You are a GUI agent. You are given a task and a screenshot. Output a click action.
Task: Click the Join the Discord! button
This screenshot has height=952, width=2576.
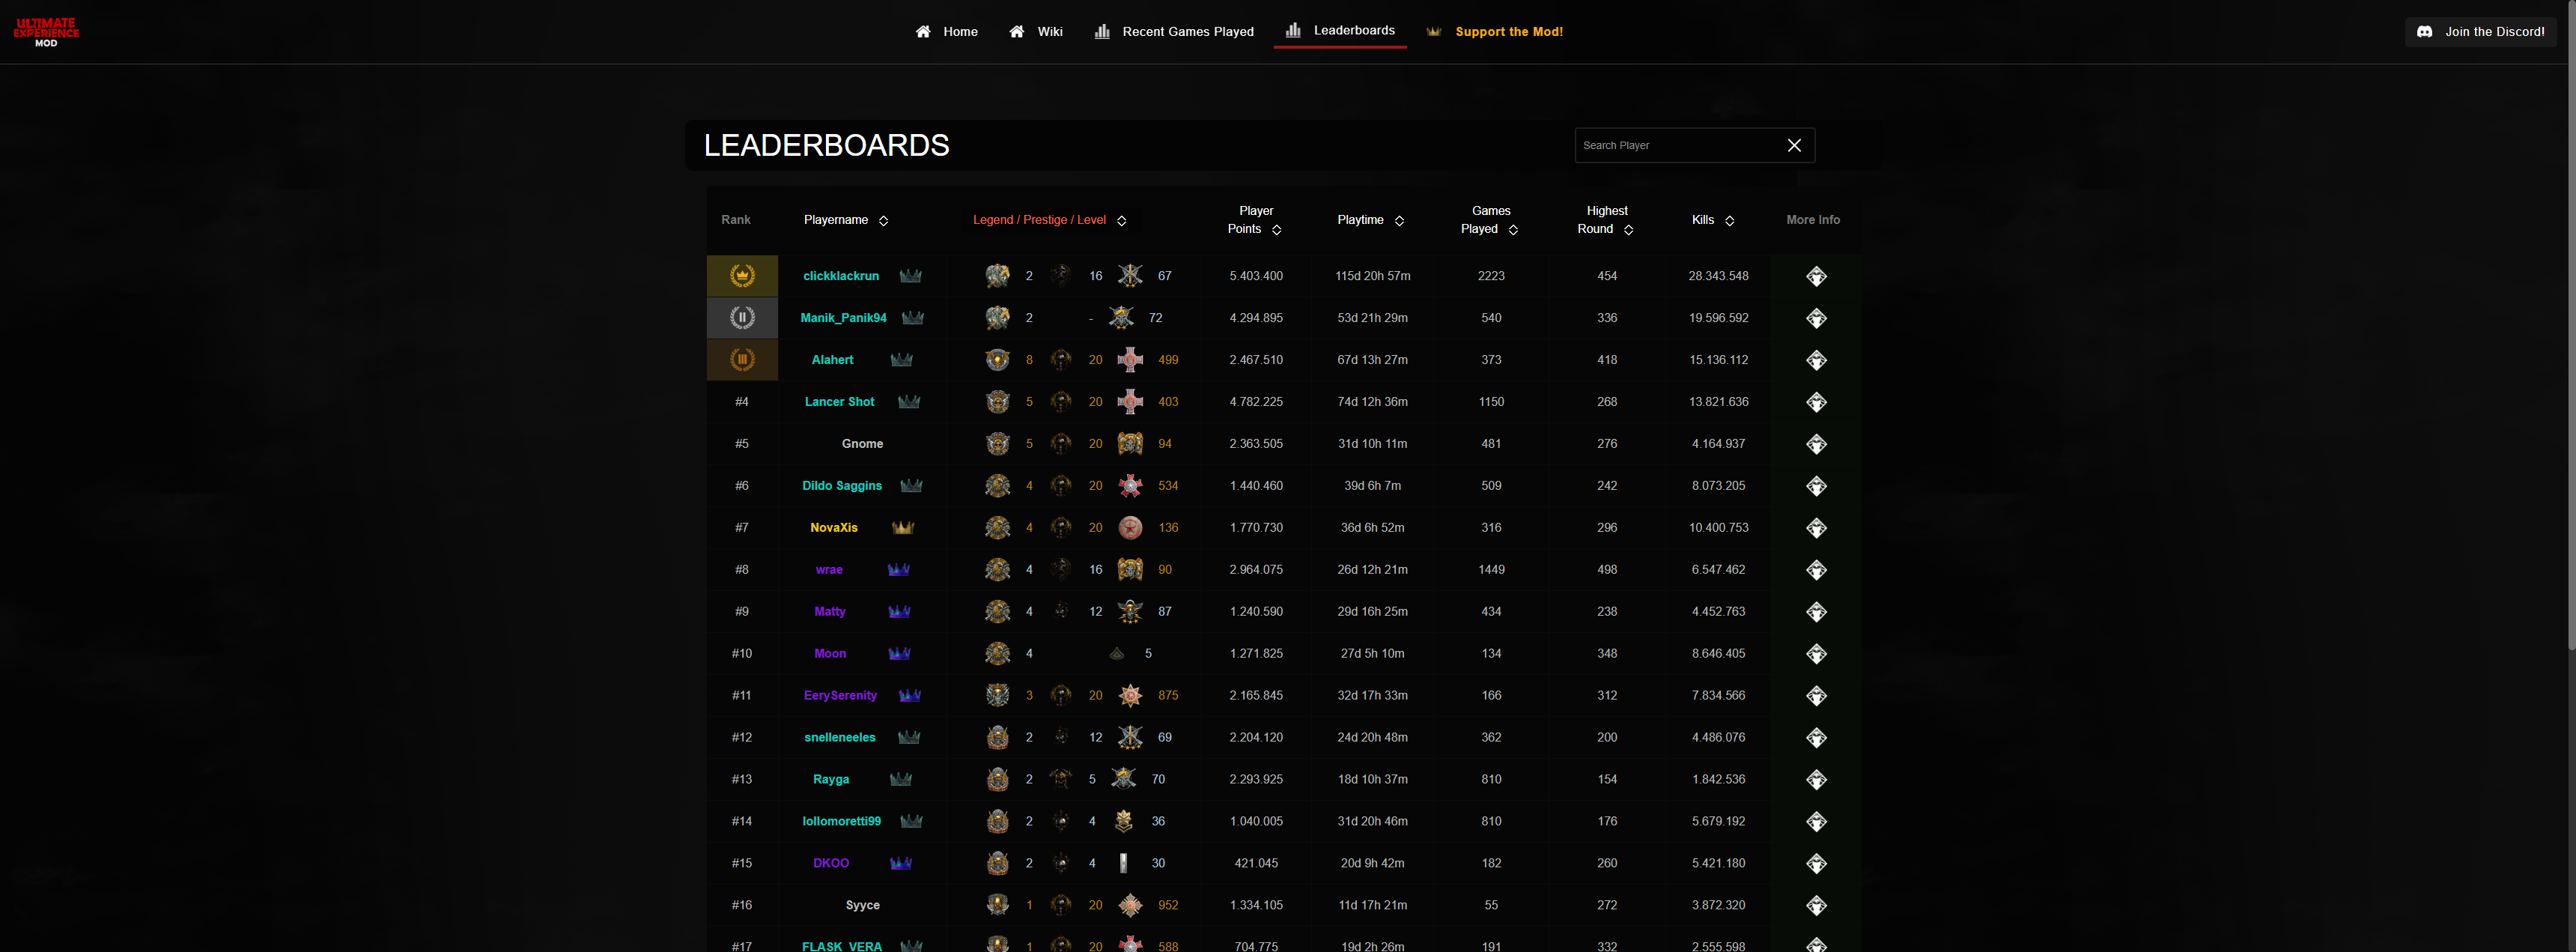(2480, 32)
